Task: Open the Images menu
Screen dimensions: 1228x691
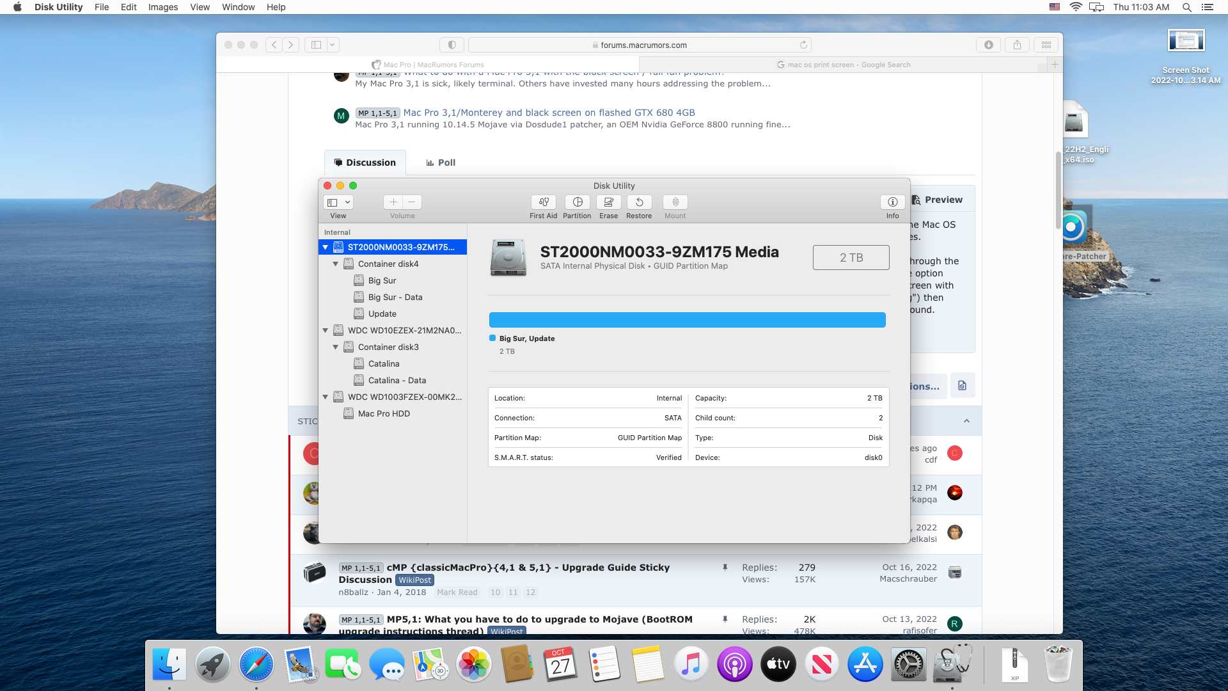Action: point(162,7)
